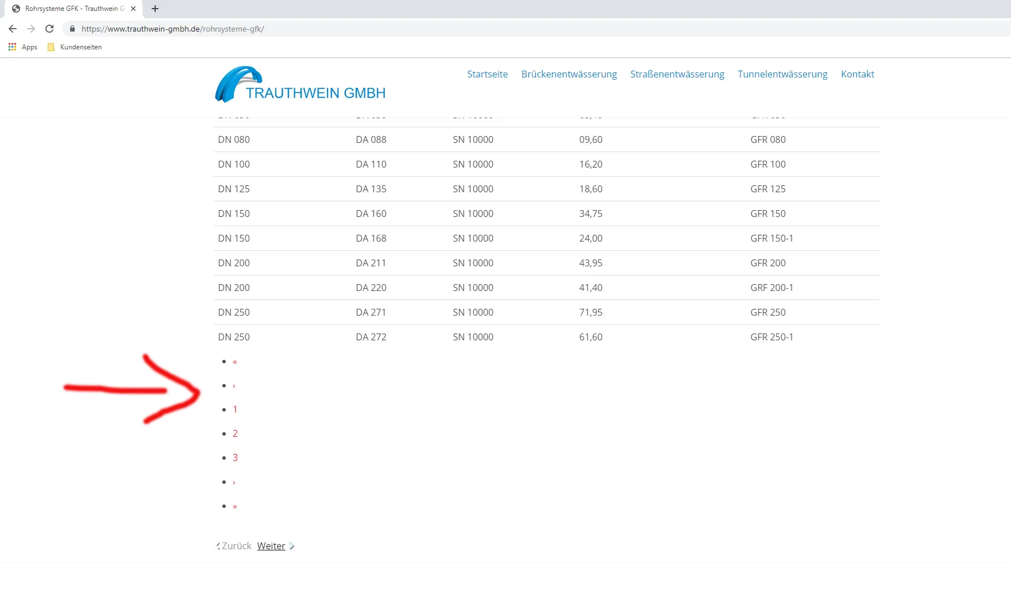Click table cell GFR 150-1
Viewport: 1011px width, 590px height.
click(x=772, y=238)
